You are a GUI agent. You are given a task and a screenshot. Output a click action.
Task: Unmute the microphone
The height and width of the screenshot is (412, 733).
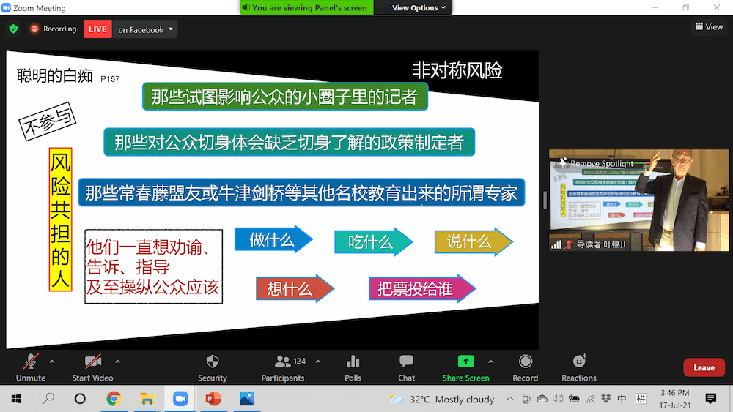[x=31, y=362]
